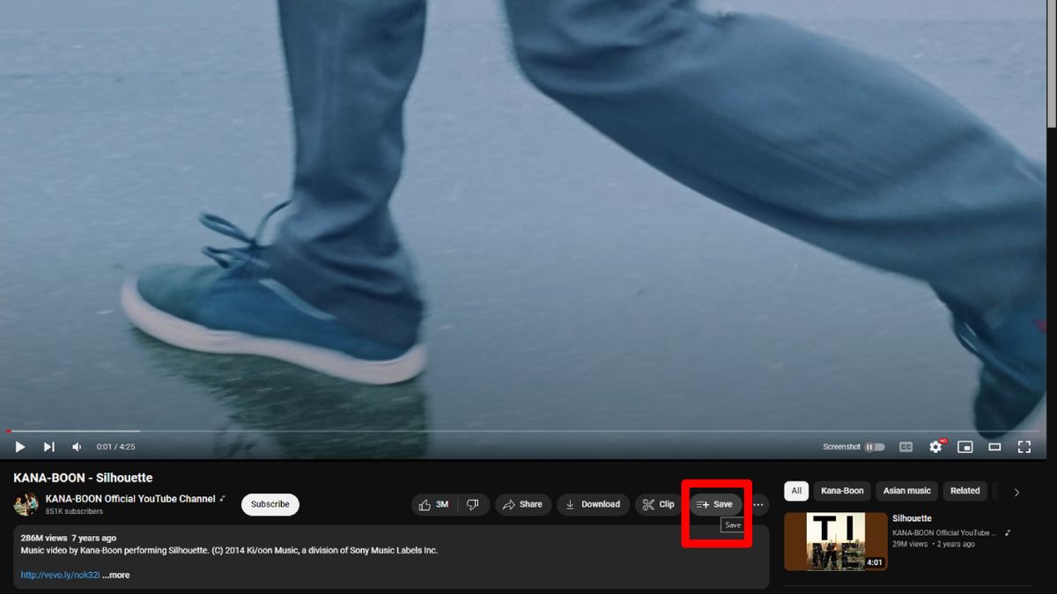Expand the description with ...more
Image resolution: width=1057 pixels, height=594 pixels.
click(117, 574)
